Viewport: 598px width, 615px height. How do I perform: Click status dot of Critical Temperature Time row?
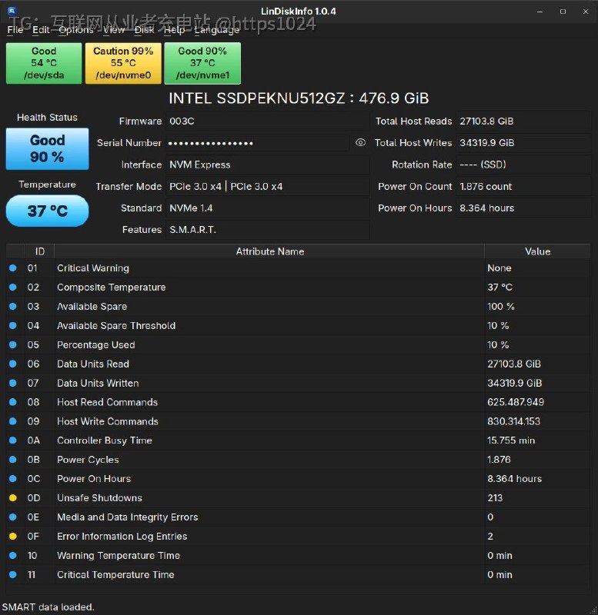[x=13, y=574]
